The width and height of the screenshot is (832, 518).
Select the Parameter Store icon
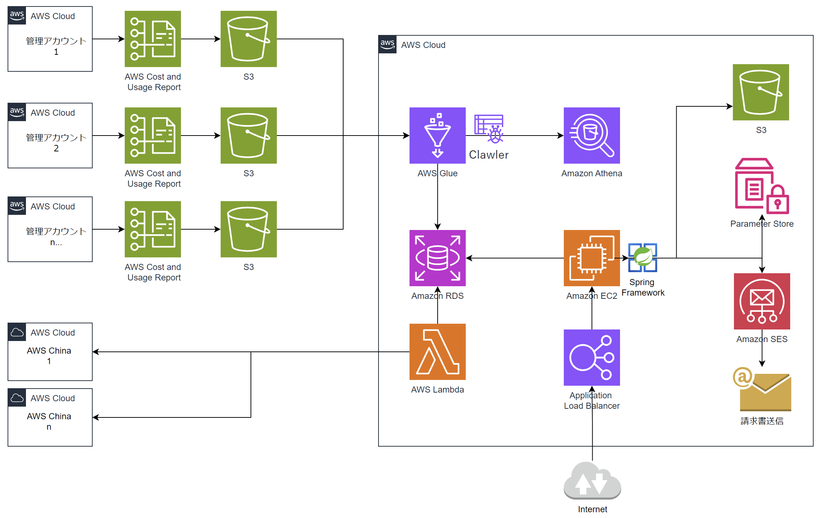(x=762, y=186)
